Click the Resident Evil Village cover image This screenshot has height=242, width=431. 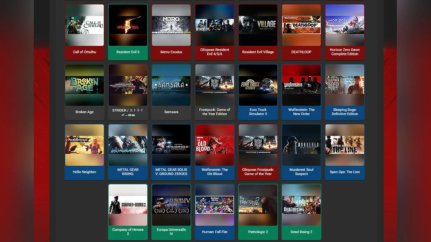pos(258,25)
